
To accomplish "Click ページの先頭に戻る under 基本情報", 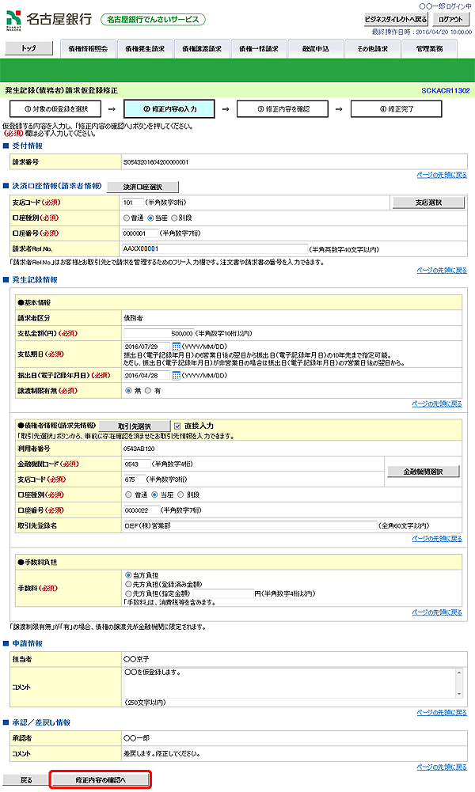I will [x=437, y=404].
